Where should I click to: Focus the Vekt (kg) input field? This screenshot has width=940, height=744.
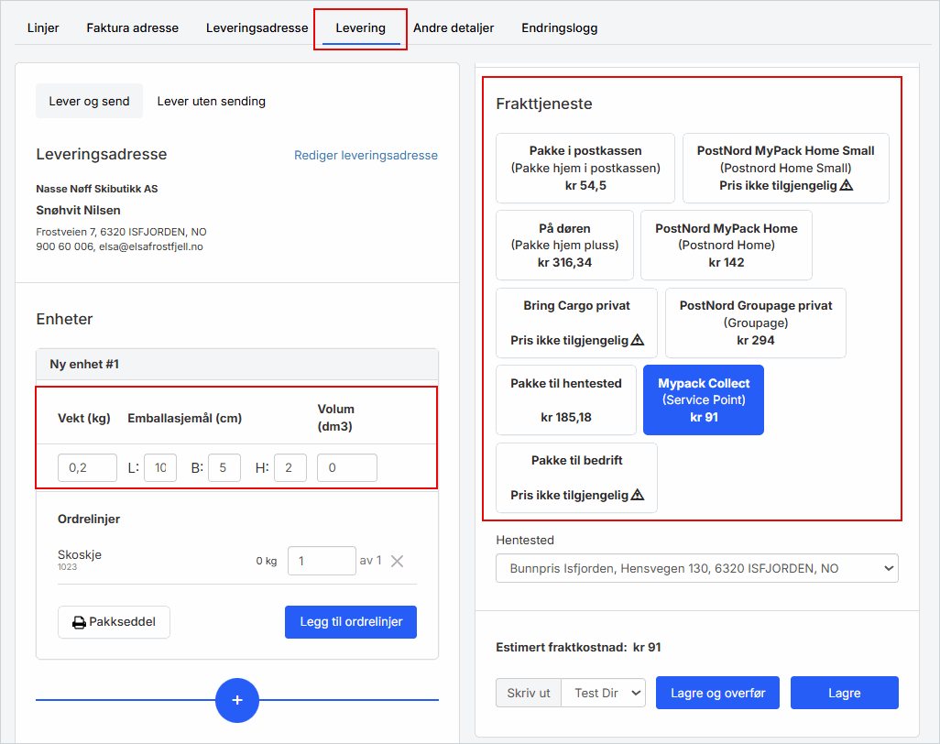(87, 468)
